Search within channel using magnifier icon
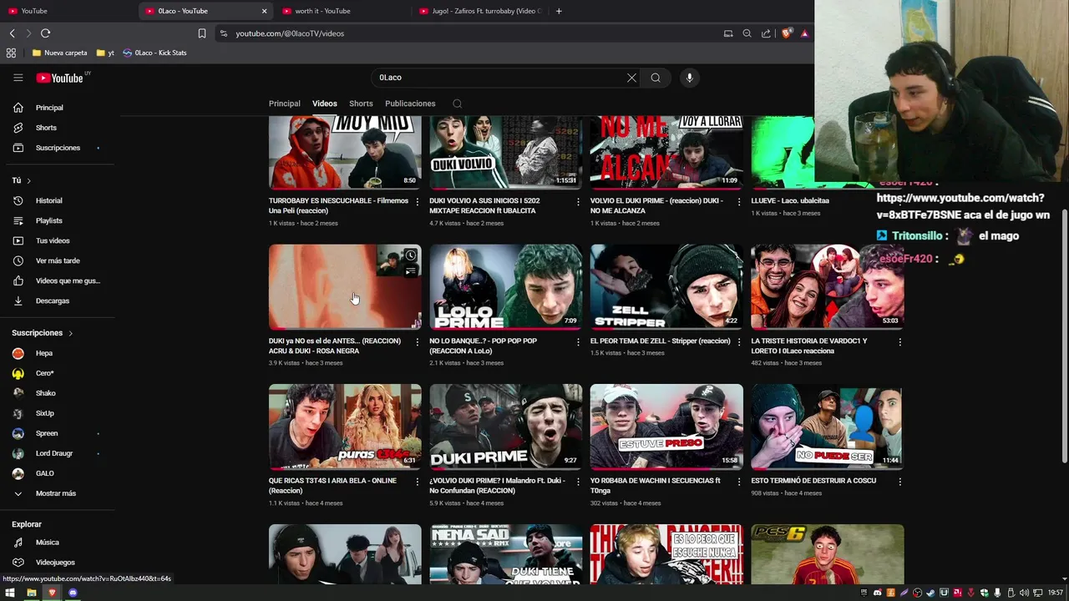Screen dimensions: 1069x601 pyautogui.click(x=457, y=104)
